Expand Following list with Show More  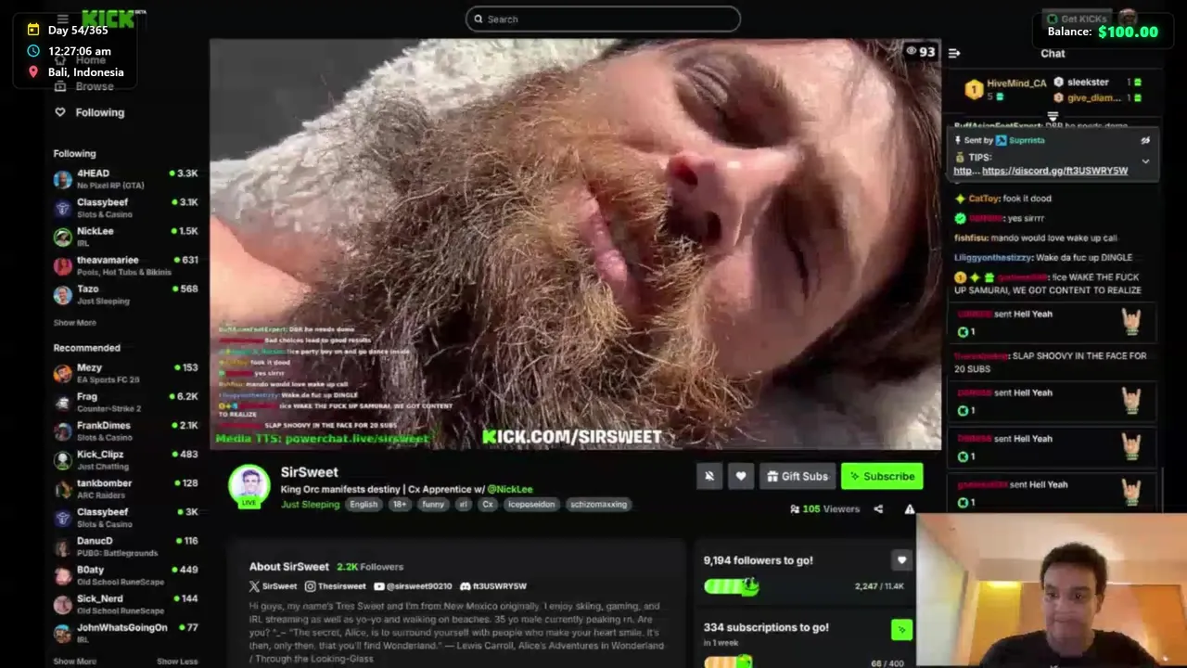(x=74, y=323)
